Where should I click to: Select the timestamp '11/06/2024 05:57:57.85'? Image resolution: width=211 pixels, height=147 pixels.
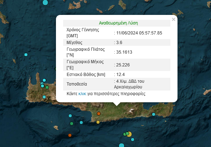139,33
